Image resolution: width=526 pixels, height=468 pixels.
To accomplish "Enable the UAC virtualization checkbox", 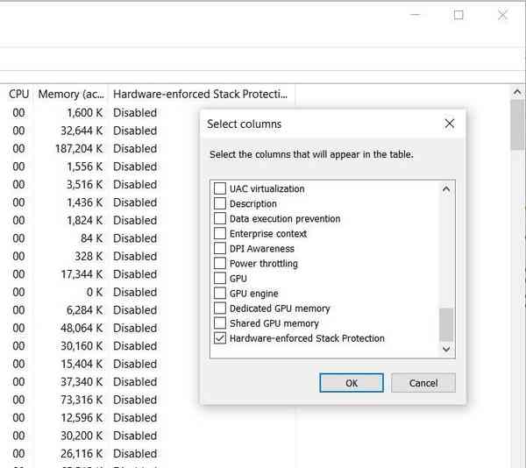I will tap(220, 189).
